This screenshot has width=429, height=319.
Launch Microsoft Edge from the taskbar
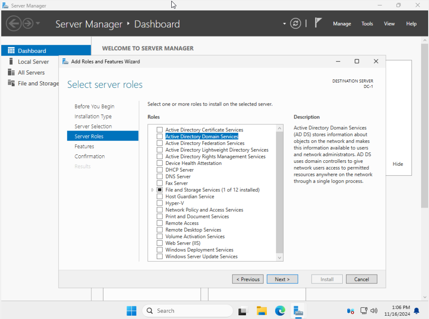(x=280, y=311)
